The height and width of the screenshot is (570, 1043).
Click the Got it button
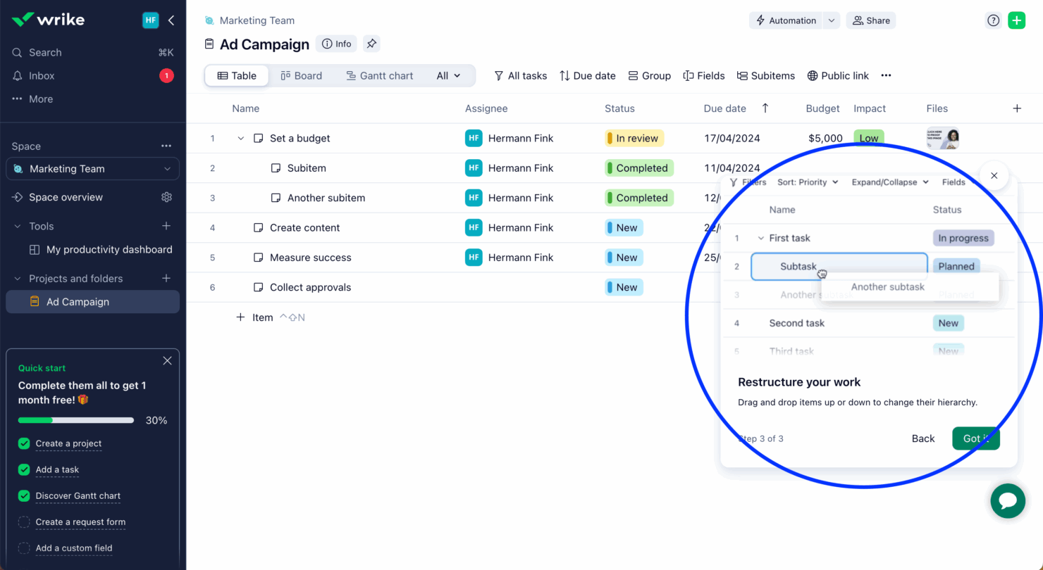(976, 438)
